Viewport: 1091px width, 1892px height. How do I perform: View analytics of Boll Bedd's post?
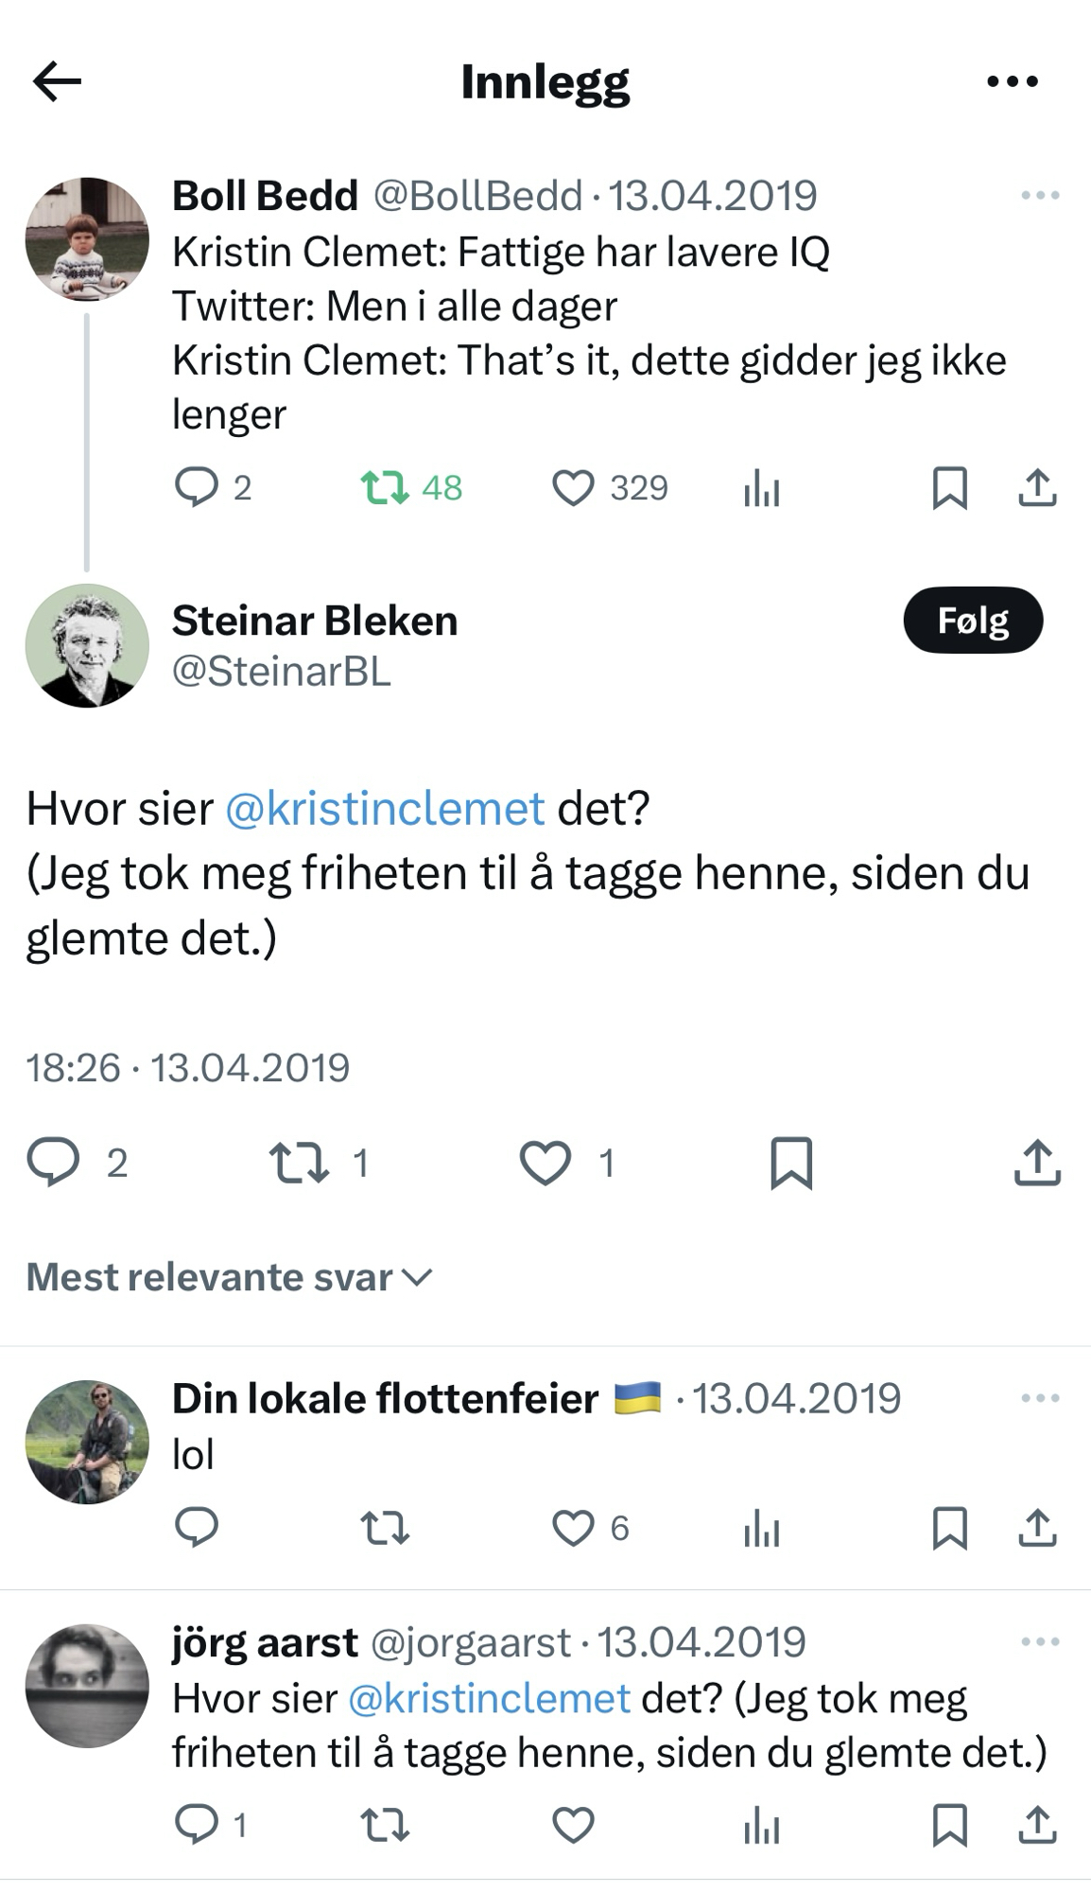point(761,490)
